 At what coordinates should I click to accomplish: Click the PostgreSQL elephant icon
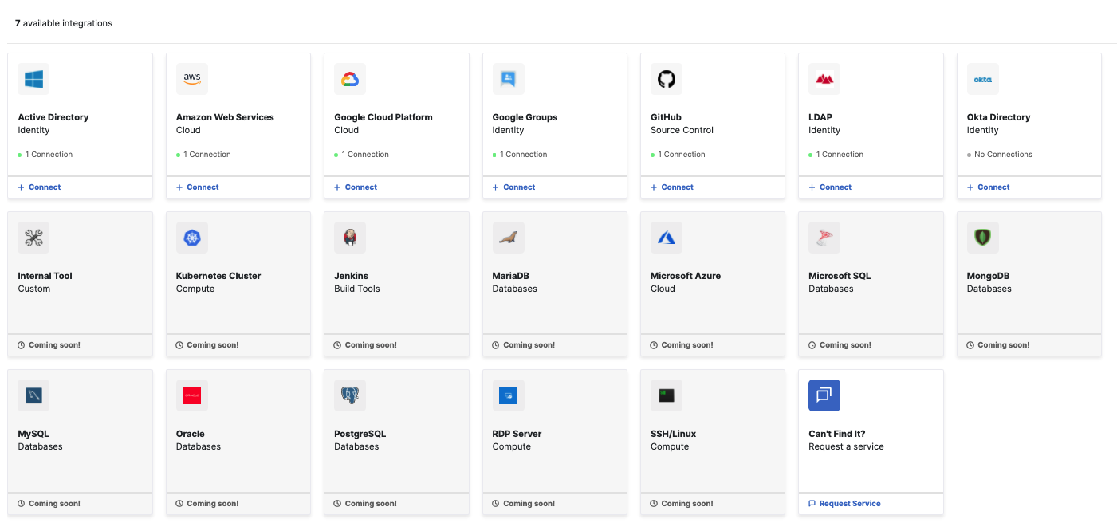(350, 395)
